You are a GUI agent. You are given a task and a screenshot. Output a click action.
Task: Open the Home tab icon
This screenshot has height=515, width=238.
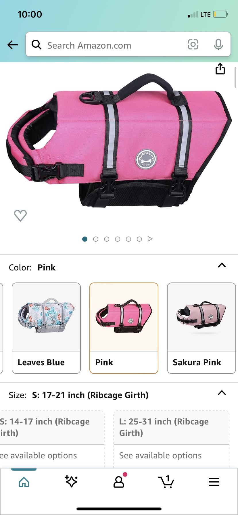[24, 482]
